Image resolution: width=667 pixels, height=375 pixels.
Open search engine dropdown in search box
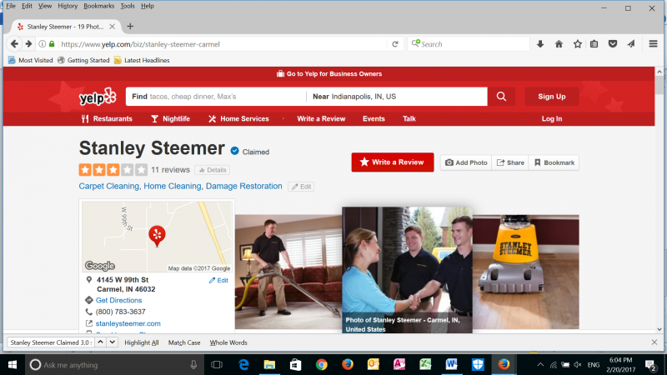(x=416, y=44)
